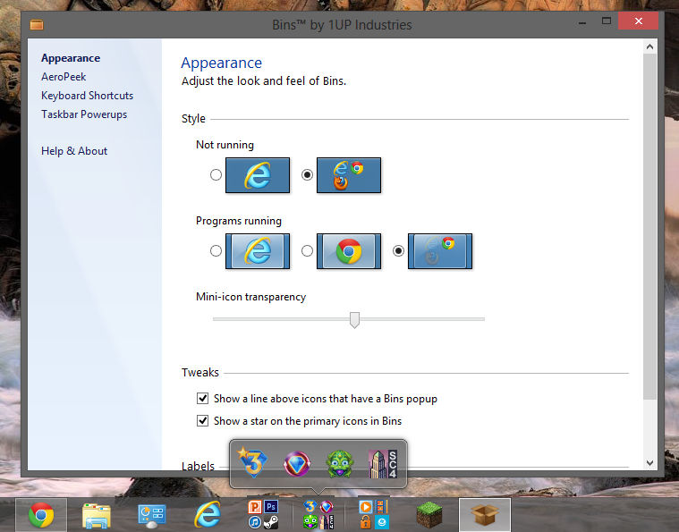This screenshot has width=679, height=532.
Task: Open SimCity 4 icon in Bins popup
Action: pyautogui.click(x=382, y=464)
